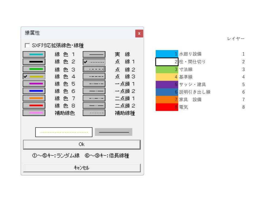The width and height of the screenshot is (278, 198).
Task: Pick 線色 8 red line button
Action: point(34,105)
